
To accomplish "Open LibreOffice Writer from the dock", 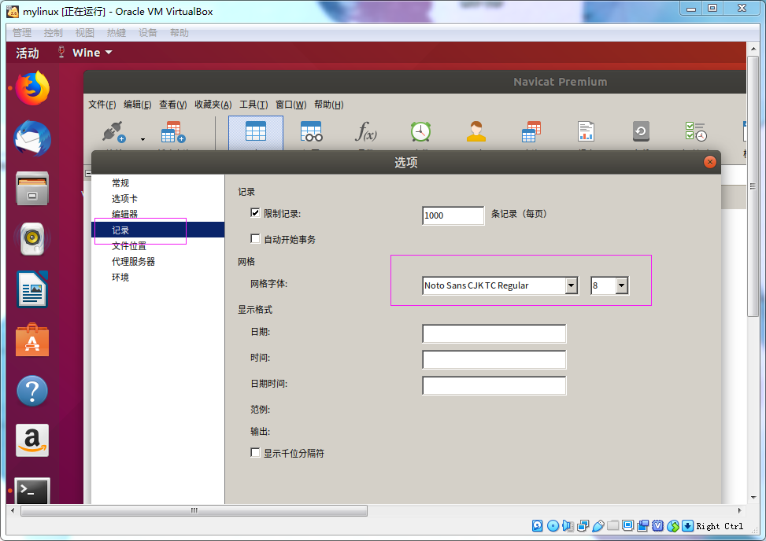I will 32,289.
